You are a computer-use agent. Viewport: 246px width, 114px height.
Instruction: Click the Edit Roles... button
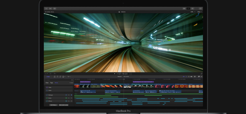(54, 105)
